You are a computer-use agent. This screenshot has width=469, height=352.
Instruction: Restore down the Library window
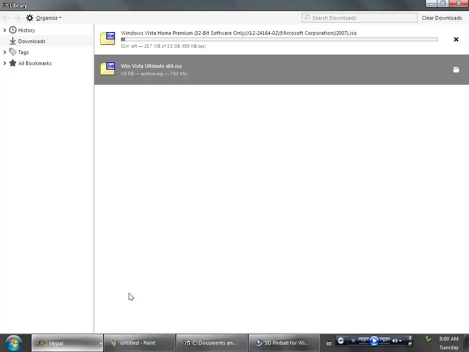point(443,4)
